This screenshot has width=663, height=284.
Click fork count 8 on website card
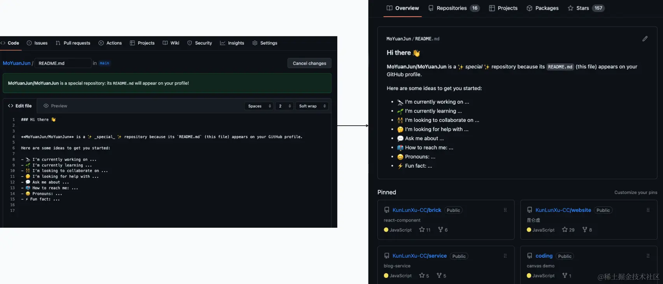[587, 230]
